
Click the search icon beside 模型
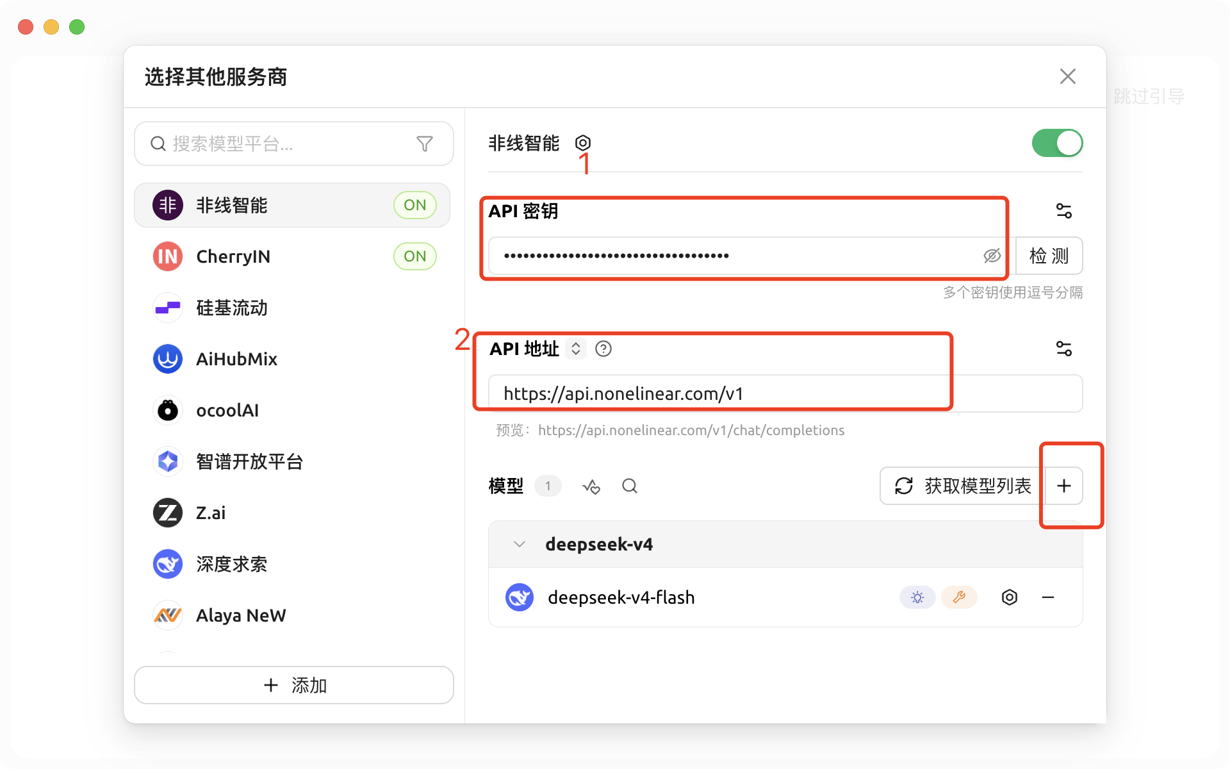click(630, 486)
